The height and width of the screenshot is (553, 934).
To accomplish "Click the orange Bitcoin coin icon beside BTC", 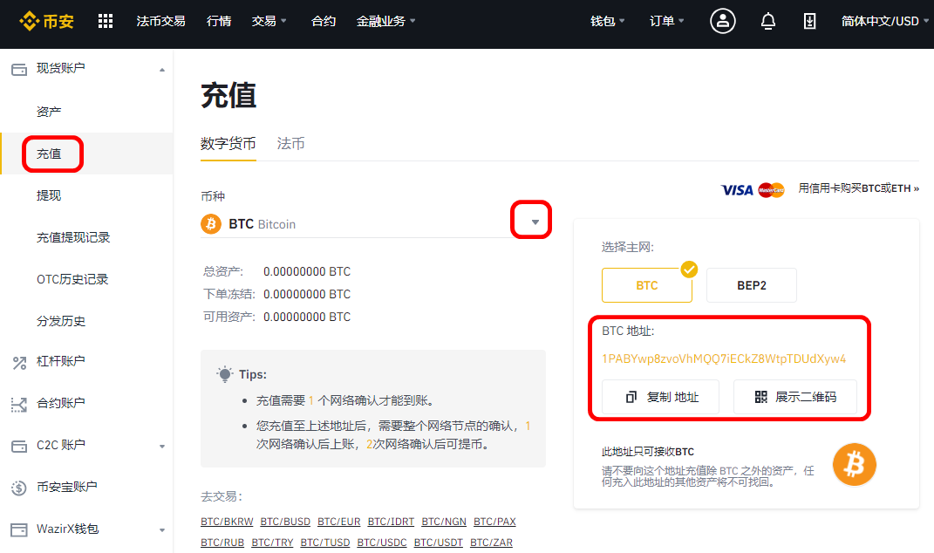I will pyautogui.click(x=211, y=224).
